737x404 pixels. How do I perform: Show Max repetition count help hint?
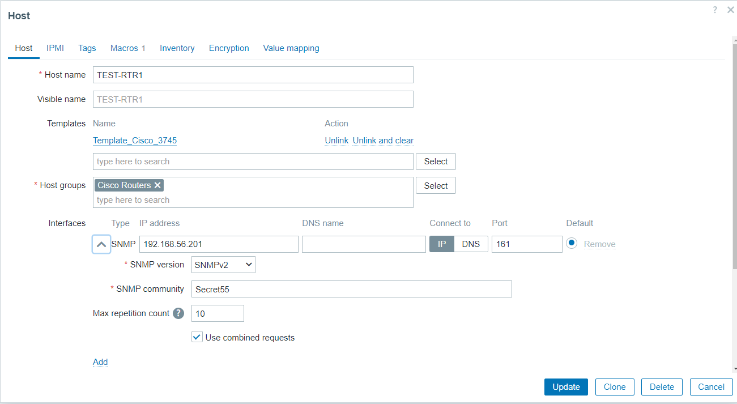coord(178,313)
